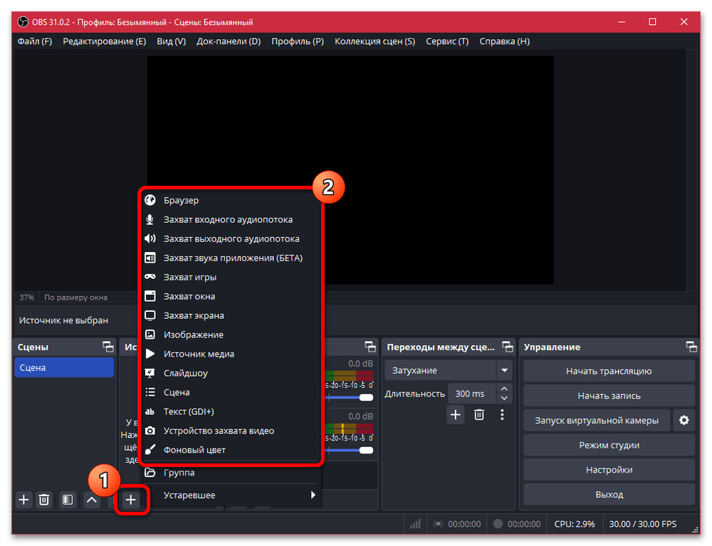Open the Редактирование (E) menu
The height and width of the screenshot is (546, 712).
point(105,41)
